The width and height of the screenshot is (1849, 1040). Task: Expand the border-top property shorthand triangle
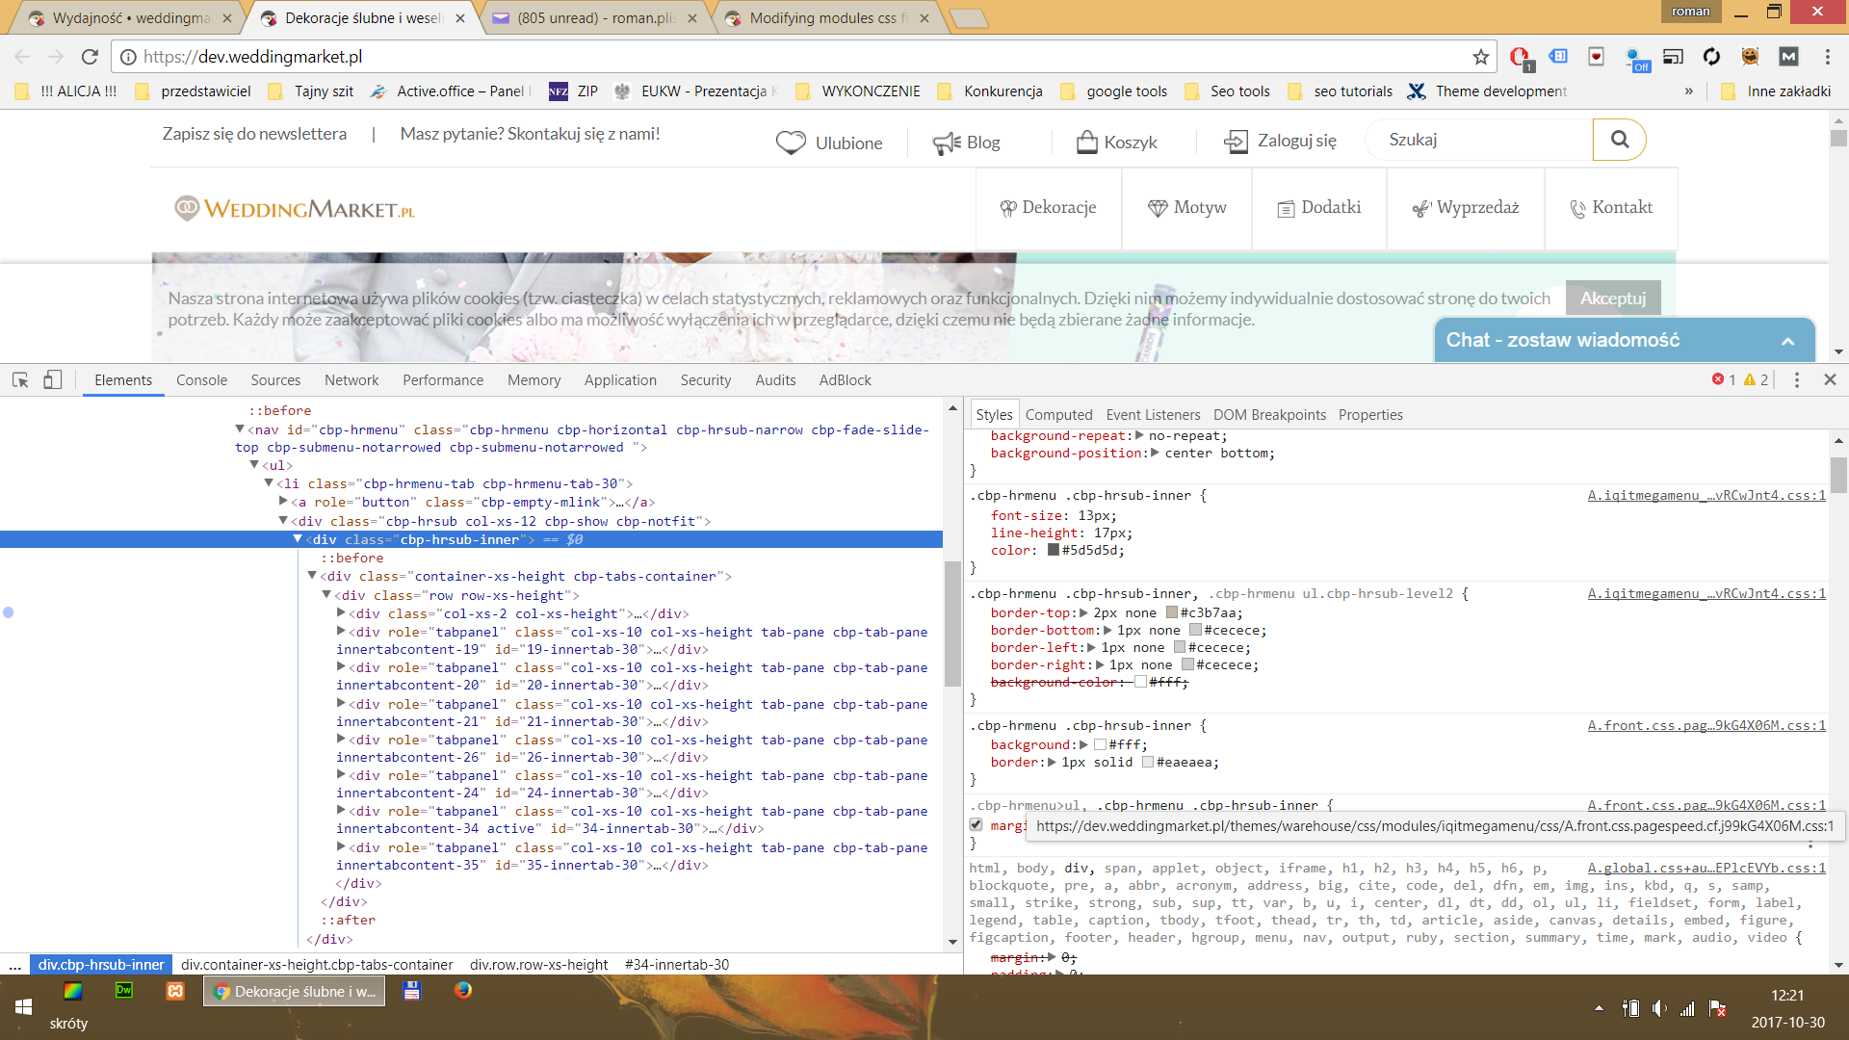(1083, 613)
